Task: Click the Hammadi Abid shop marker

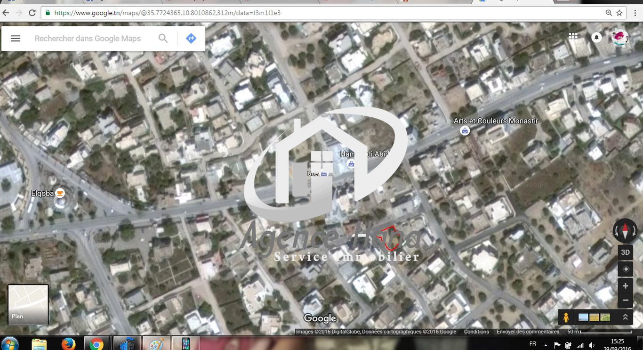Action: tap(351, 164)
